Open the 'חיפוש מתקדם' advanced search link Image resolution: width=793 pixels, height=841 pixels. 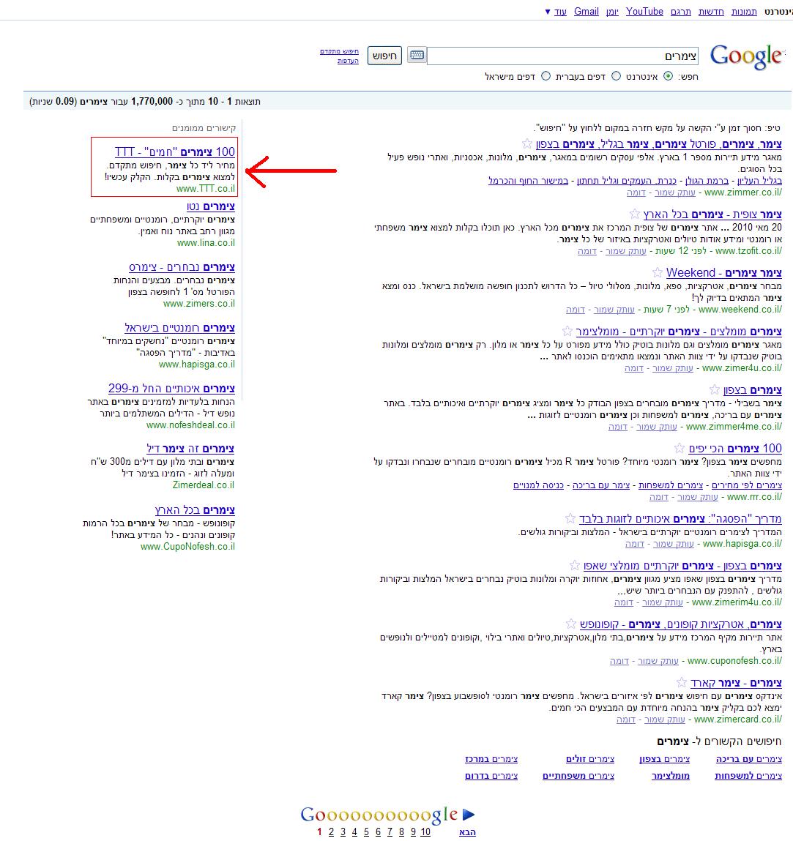click(x=339, y=51)
